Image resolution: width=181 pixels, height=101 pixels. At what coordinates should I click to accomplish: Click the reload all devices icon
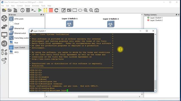(56, 10)
